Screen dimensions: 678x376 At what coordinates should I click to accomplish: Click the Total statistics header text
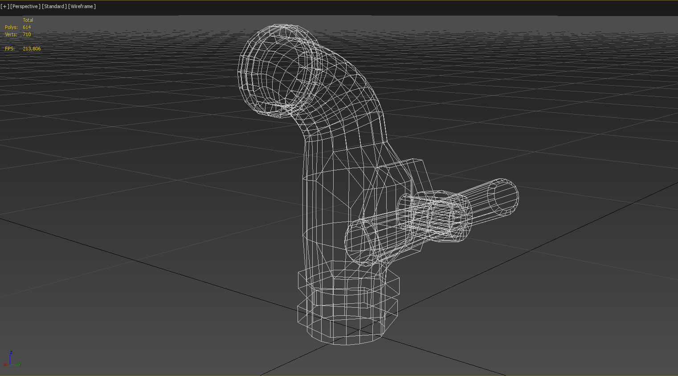coord(28,20)
